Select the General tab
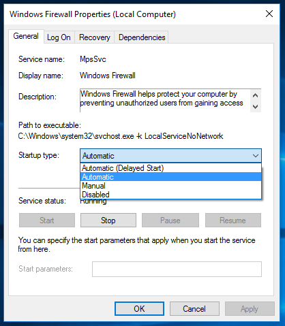The height and width of the screenshot is (326, 285). click(26, 36)
